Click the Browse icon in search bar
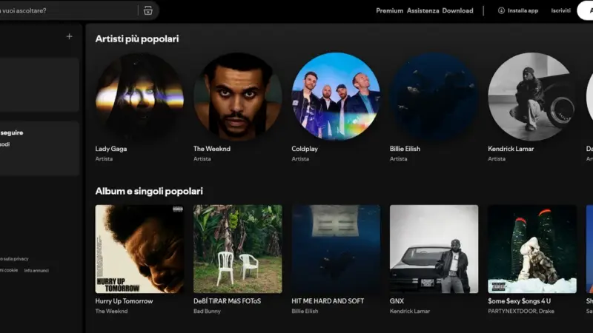The height and width of the screenshot is (333, 593). click(148, 10)
